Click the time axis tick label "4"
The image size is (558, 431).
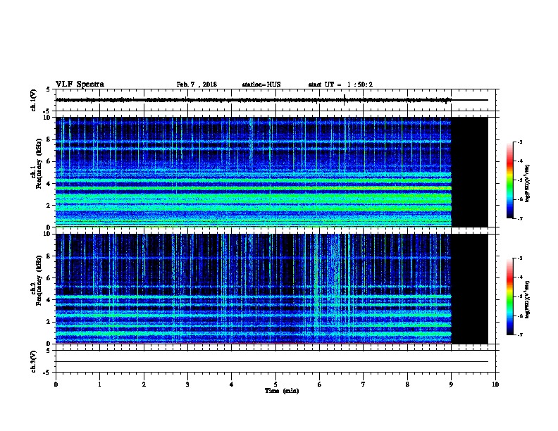point(232,385)
